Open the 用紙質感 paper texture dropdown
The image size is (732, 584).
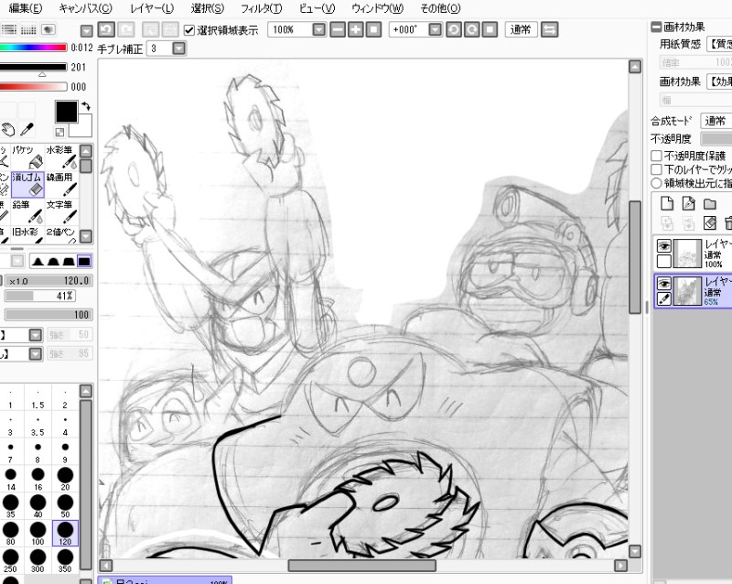(719, 44)
